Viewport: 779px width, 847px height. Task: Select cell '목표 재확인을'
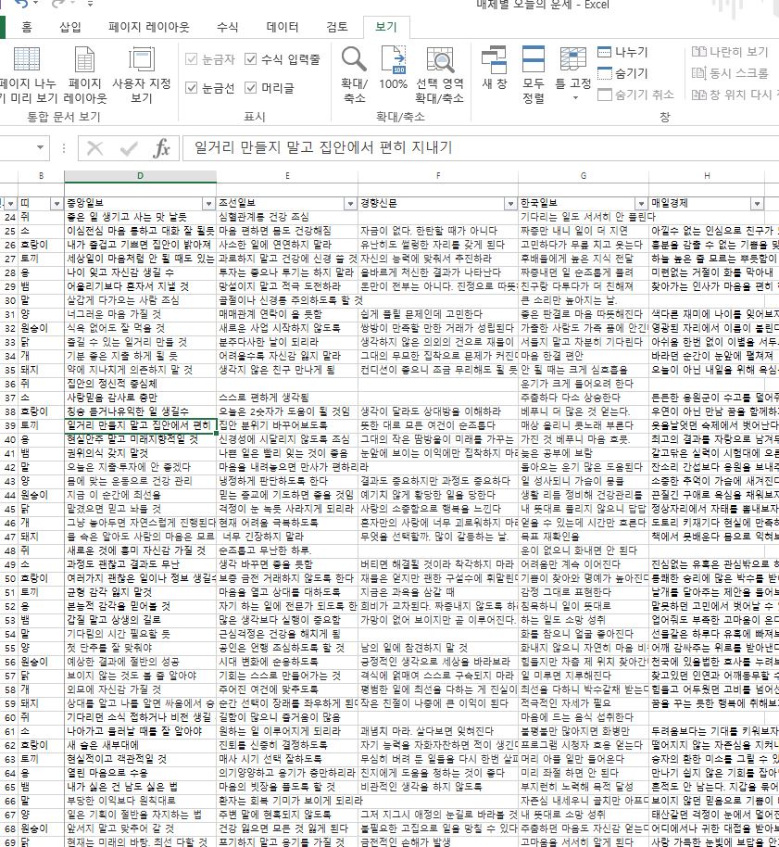tap(583, 537)
